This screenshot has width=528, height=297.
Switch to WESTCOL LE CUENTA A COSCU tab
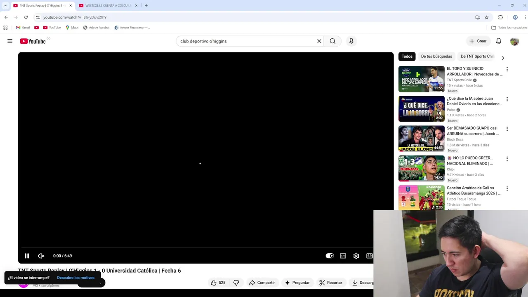click(108, 5)
